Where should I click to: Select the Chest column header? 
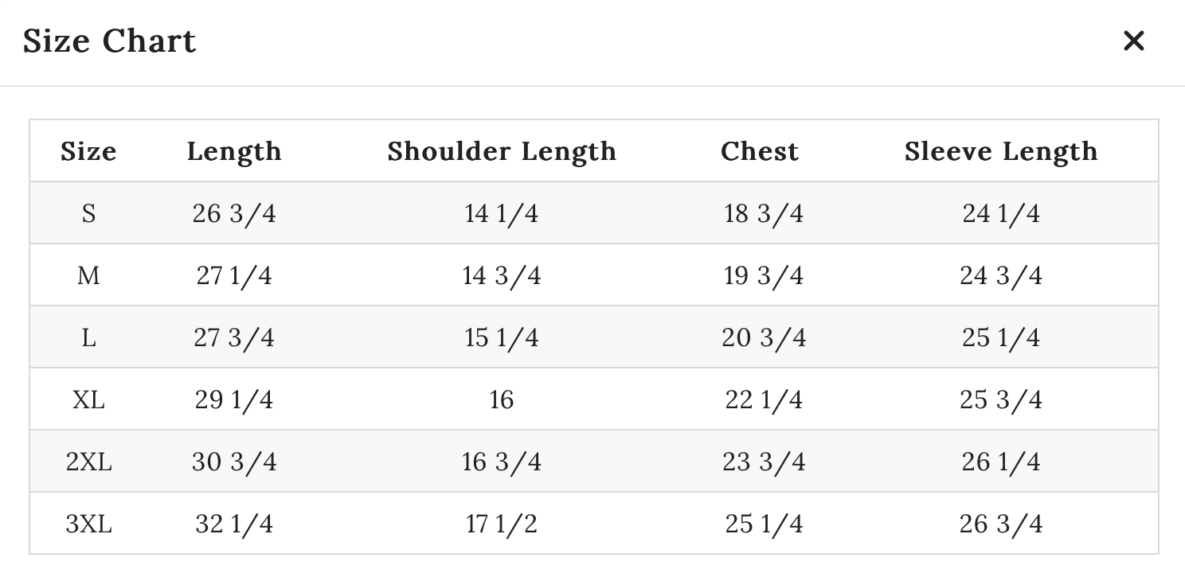[760, 151]
